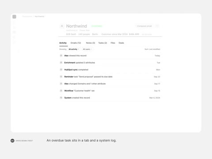Click the icon beside "Alex viewed this record"
This screenshot has width=212, height=159.
pyautogui.click(x=61, y=56)
